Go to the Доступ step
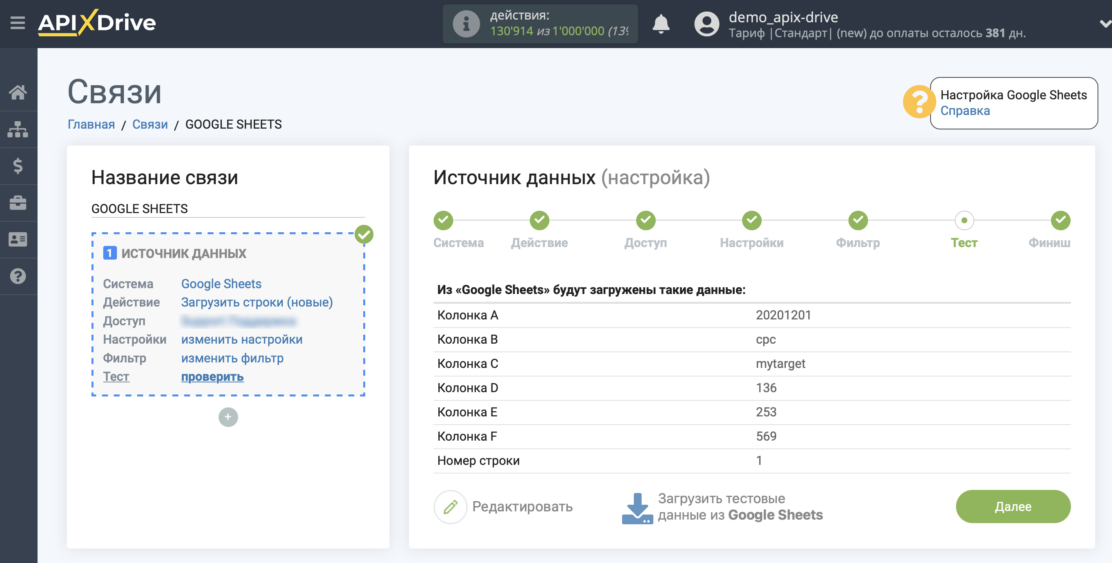This screenshot has height=563, width=1112. point(646,221)
